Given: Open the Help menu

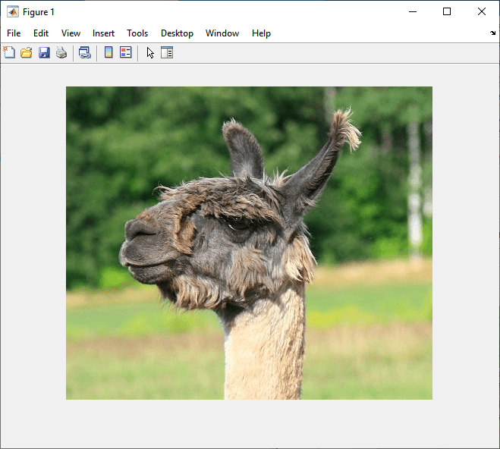Looking at the screenshot, I should click(x=261, y=33).
